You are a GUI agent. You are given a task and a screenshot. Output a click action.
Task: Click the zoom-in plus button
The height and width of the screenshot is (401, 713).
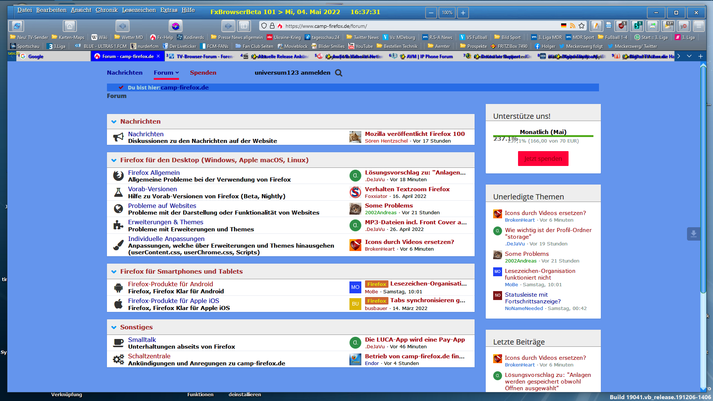(463, 13)
